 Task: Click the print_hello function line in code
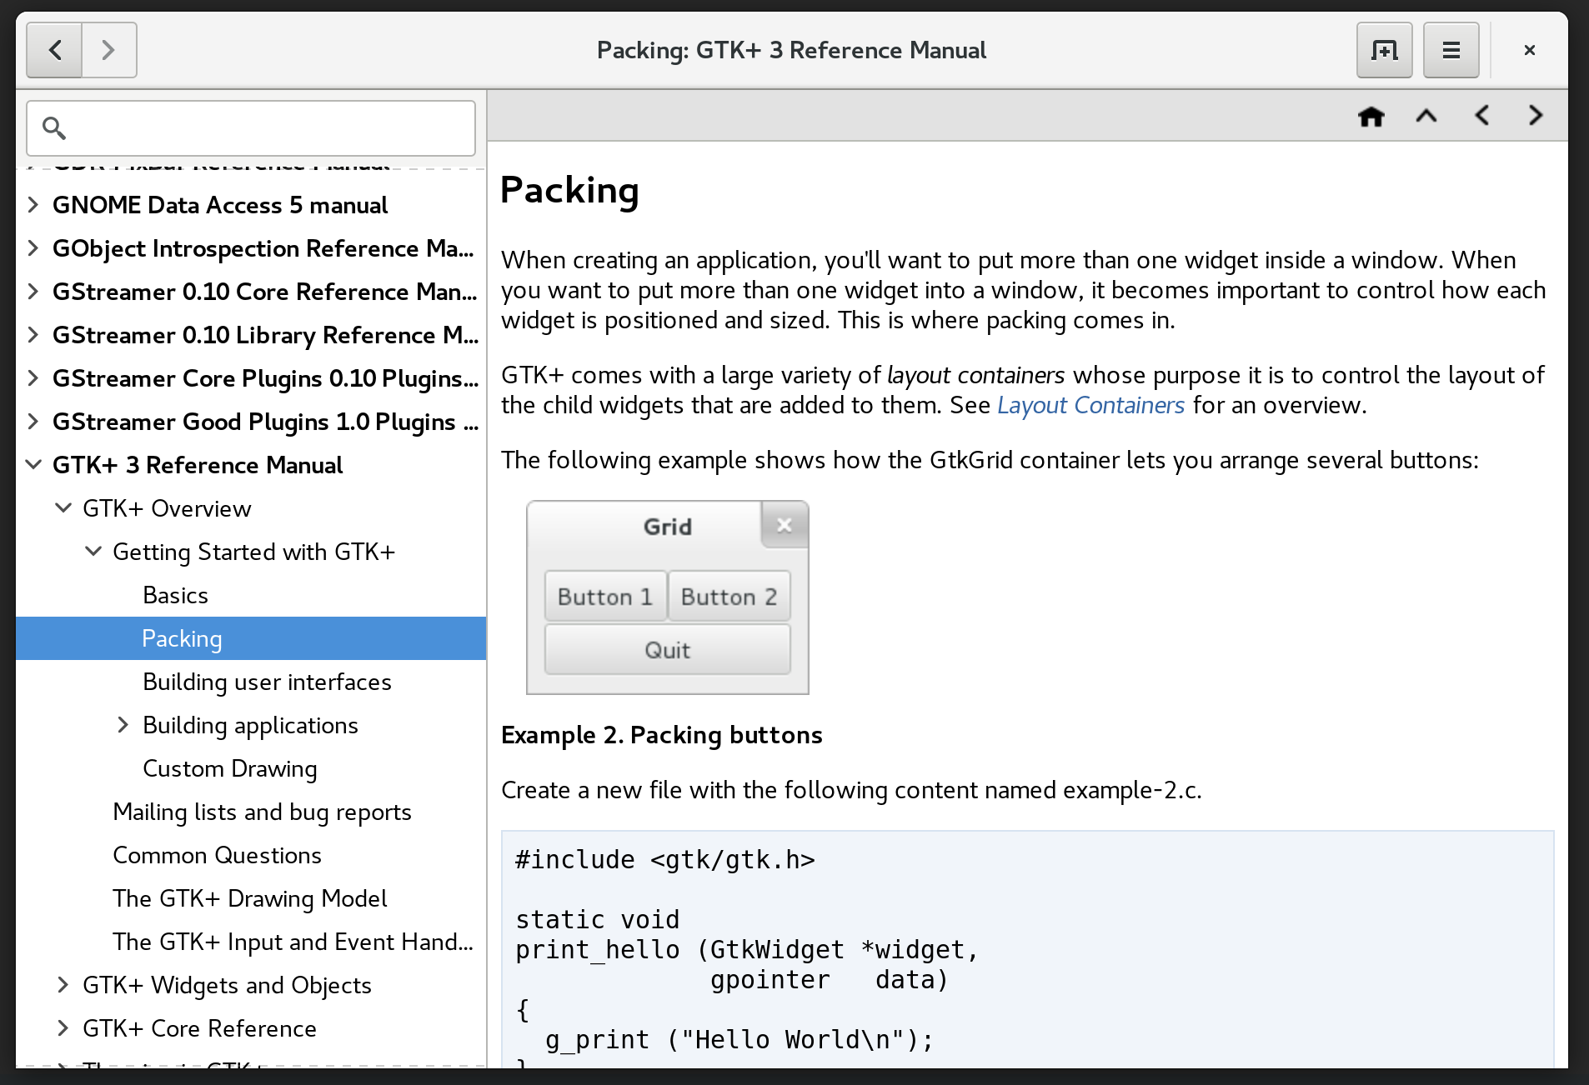(x=747, y=949)
